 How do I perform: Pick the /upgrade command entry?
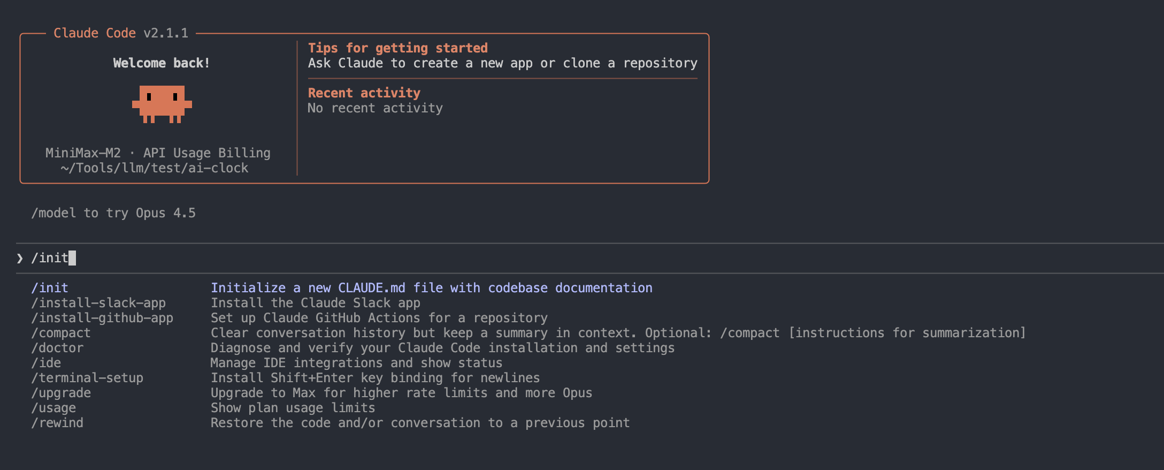click(61, 393)
